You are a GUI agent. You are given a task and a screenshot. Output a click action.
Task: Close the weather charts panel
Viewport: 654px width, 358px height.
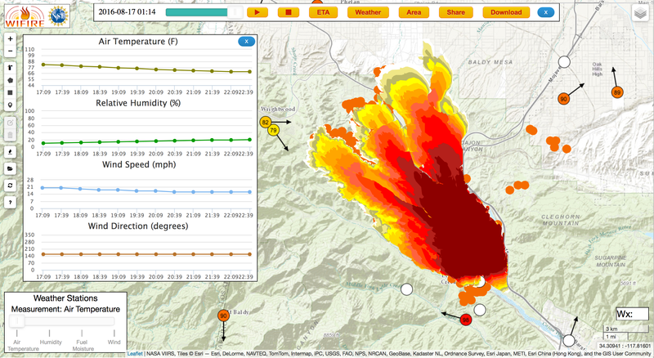(x=244, y=42)
